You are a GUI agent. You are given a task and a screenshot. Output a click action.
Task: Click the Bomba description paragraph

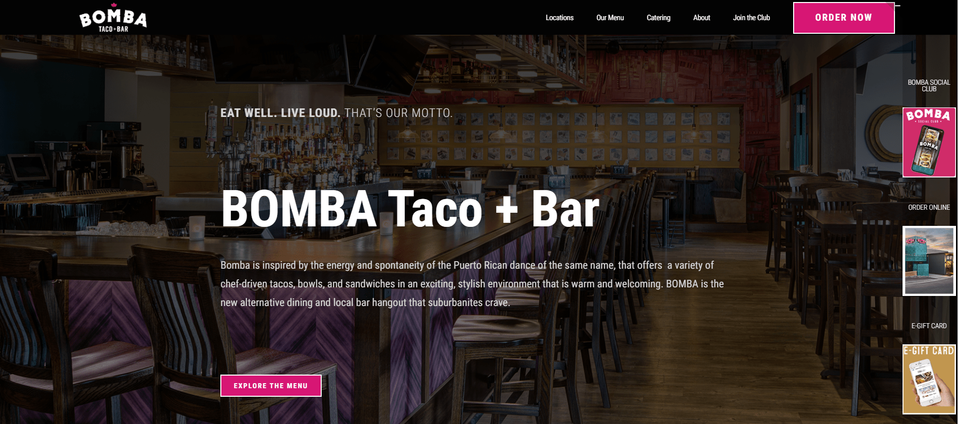(x=472, y=284)
